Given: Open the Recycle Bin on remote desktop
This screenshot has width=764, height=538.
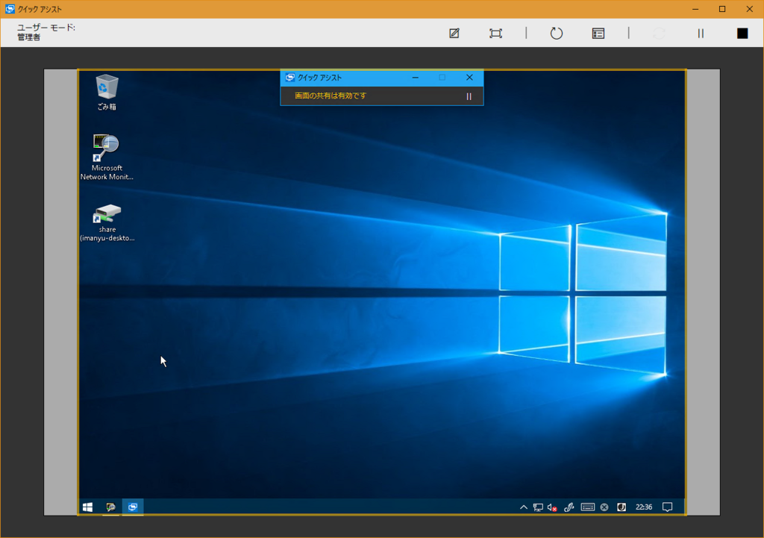Looking at the screenshot, I should pos(107,93).
